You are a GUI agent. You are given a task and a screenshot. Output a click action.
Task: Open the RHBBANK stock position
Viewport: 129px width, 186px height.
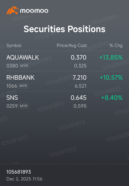[x=64, y=81]
